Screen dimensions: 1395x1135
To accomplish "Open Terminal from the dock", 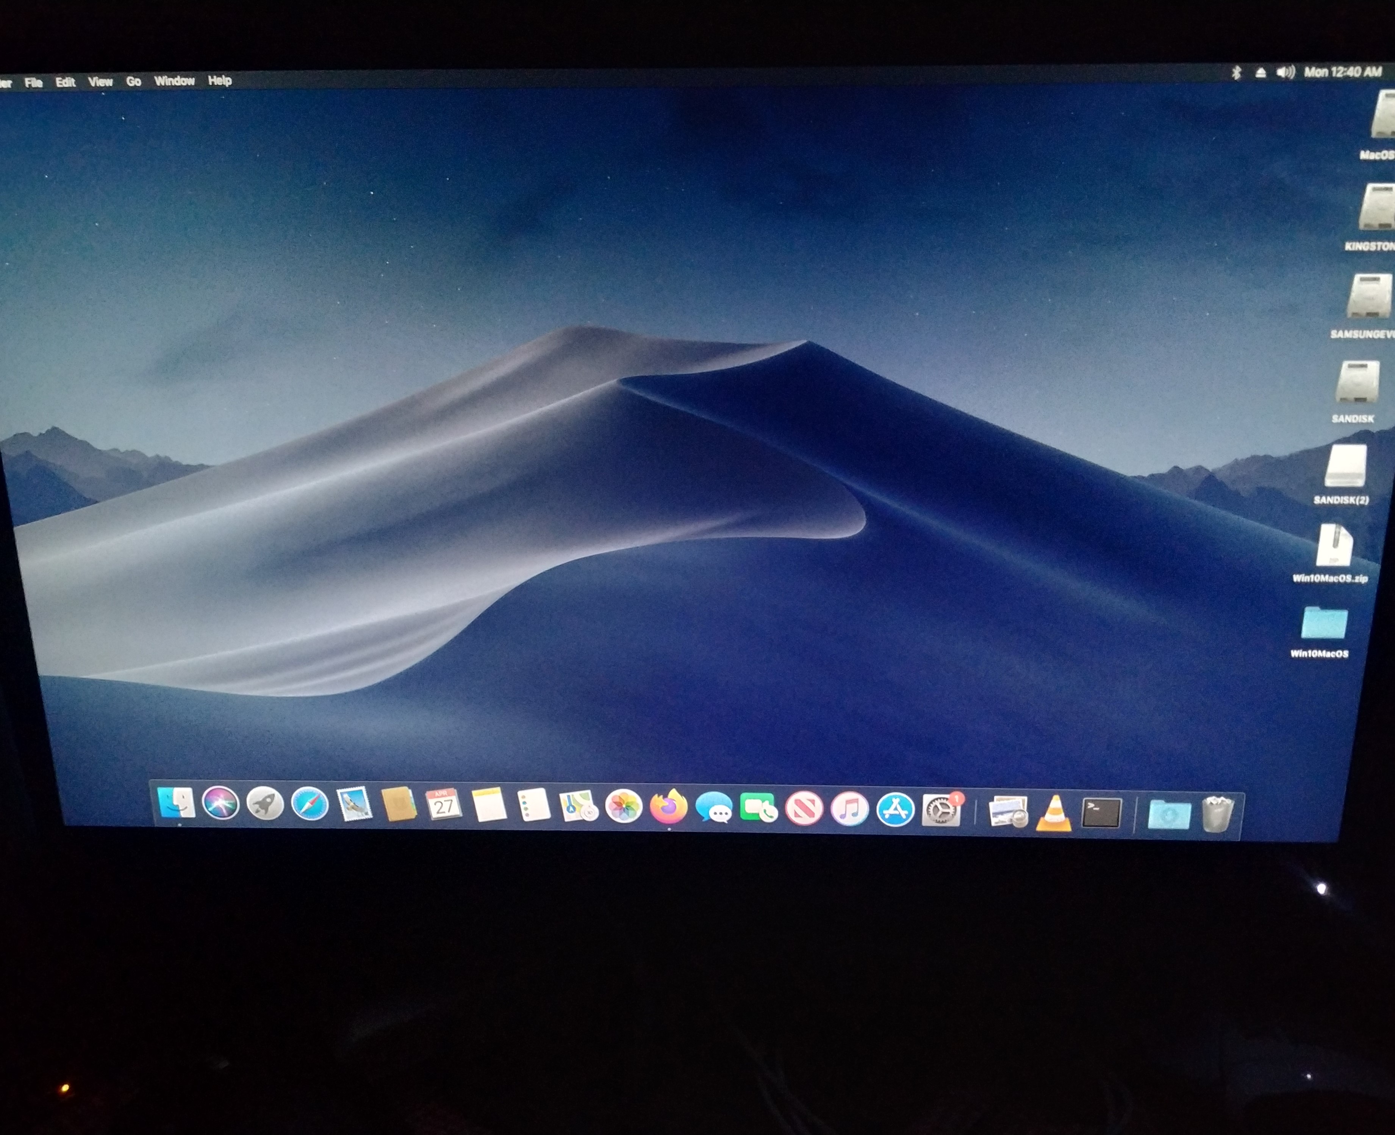I will click(1101, 813).
